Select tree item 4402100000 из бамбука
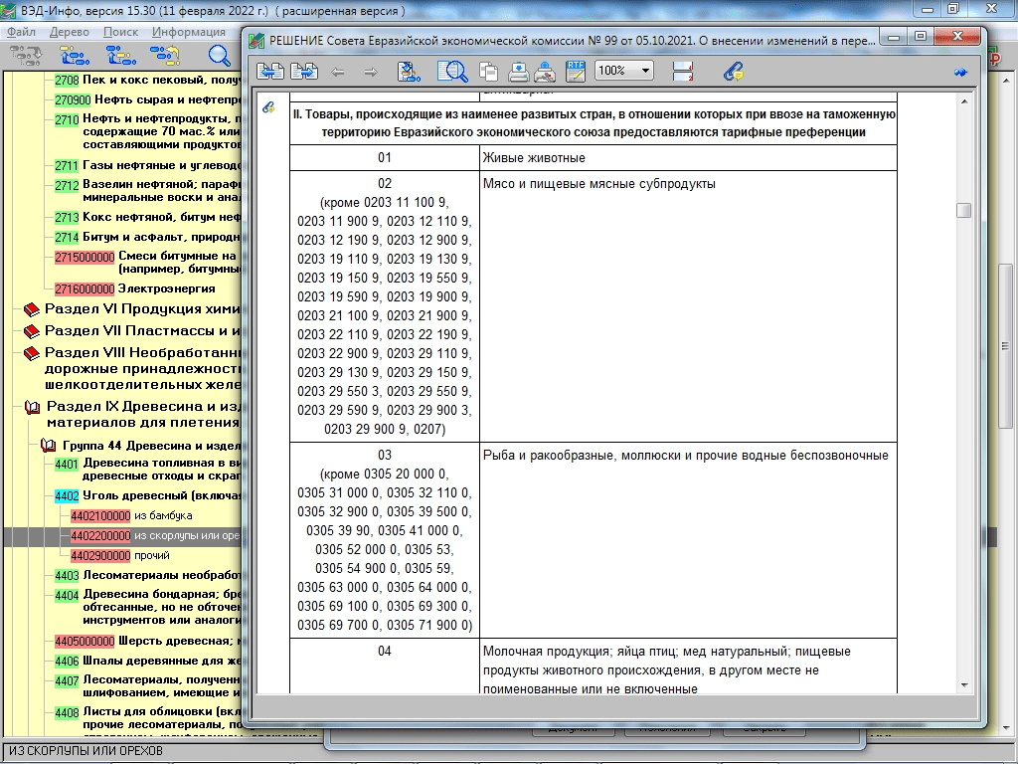 pos(100,516)
